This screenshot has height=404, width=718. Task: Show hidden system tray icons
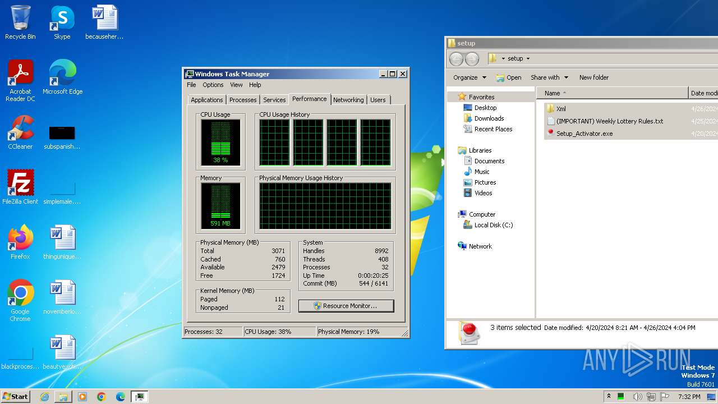click(609, 397)
